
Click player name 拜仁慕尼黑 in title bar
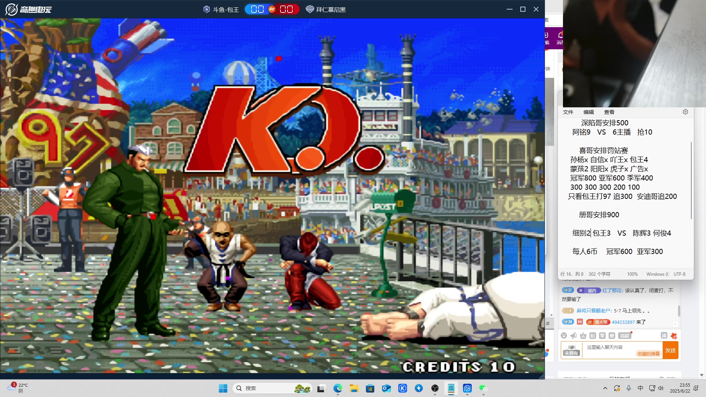[331, 10]
